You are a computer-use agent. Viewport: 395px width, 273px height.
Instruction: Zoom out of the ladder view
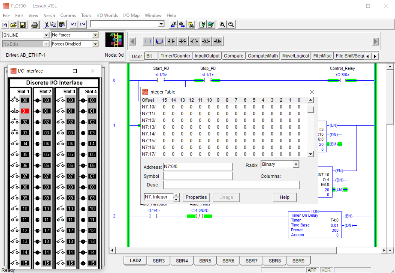tap(231, 25)
